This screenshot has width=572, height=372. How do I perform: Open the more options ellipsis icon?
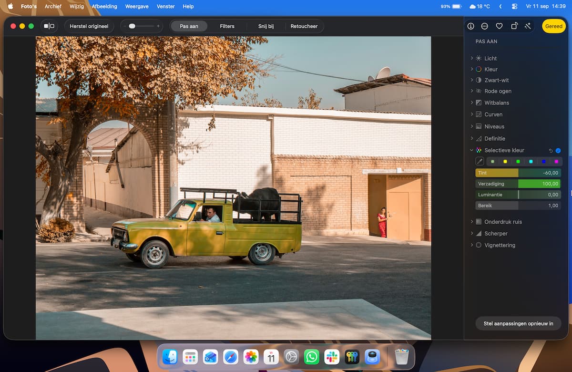pyautogui.click(x=485, y=26)
